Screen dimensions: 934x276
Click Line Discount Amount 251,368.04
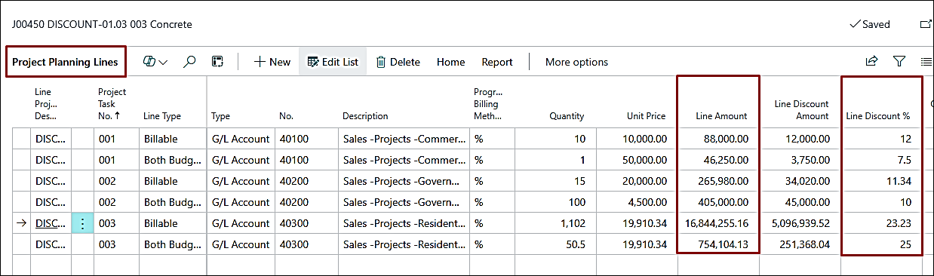[x=800, y=244]
